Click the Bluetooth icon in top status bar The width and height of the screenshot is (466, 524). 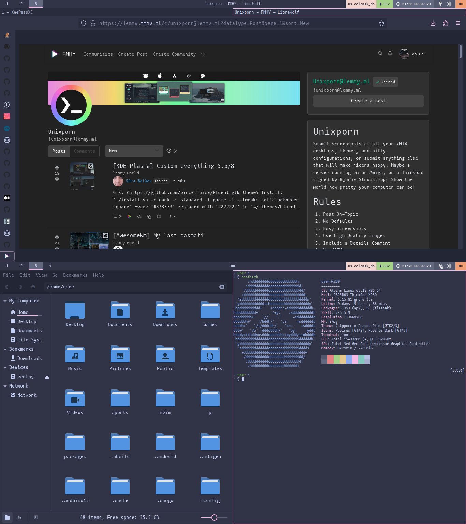tap(449, 4)
